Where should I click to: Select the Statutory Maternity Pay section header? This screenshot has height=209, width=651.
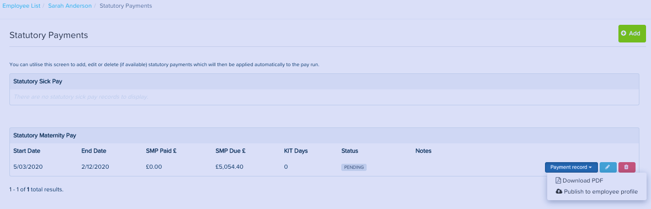(324, 135)
